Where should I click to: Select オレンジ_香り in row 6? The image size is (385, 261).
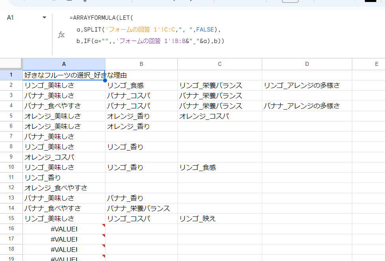[141, 127]
